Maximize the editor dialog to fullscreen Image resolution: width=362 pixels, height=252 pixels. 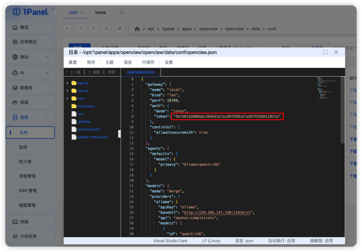coord(325,52)
